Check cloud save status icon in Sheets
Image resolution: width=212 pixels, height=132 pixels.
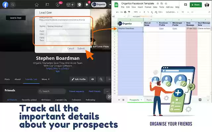(x=166, y=3)
